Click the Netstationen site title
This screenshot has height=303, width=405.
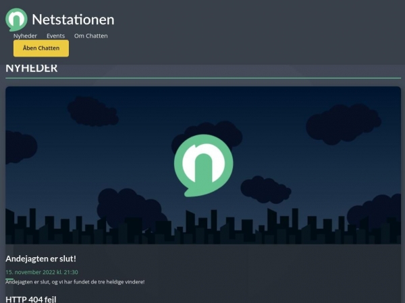pos(73,20)
